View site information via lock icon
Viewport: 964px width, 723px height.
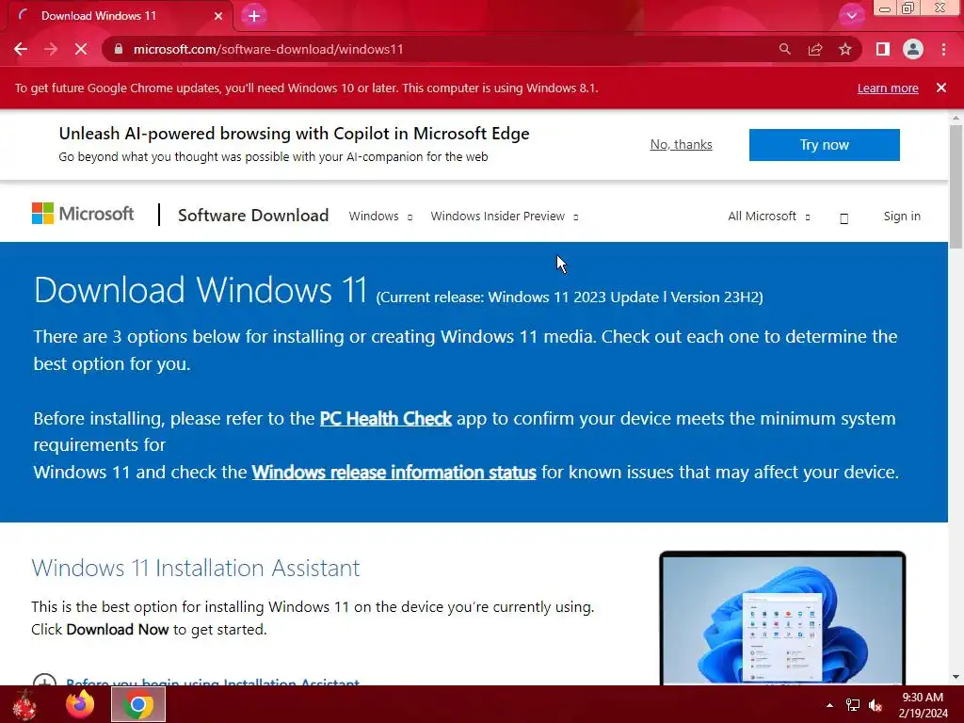click(118, 49)
